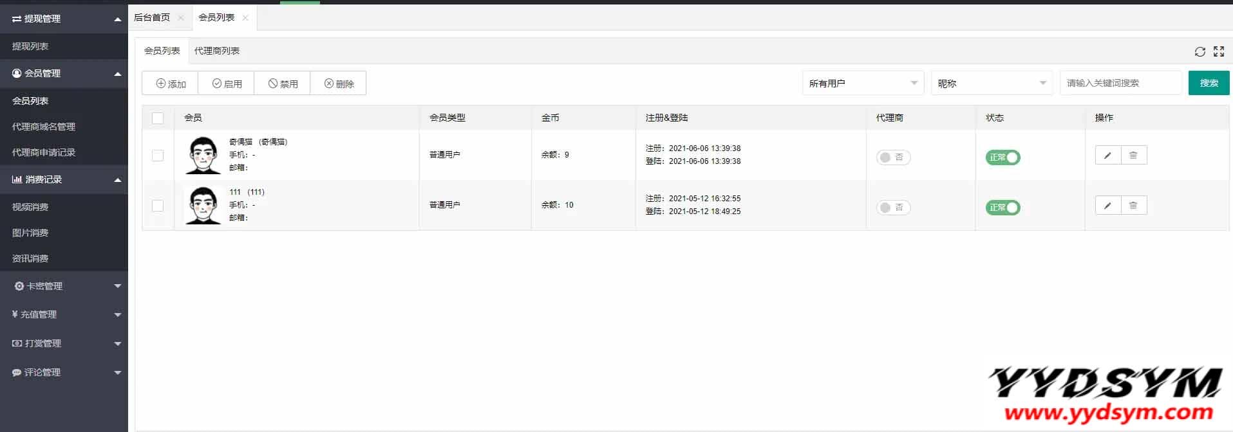Open fullscreen mode via expand icon
Viewport: 1233px width, 432px height.
click(1219, 51)
